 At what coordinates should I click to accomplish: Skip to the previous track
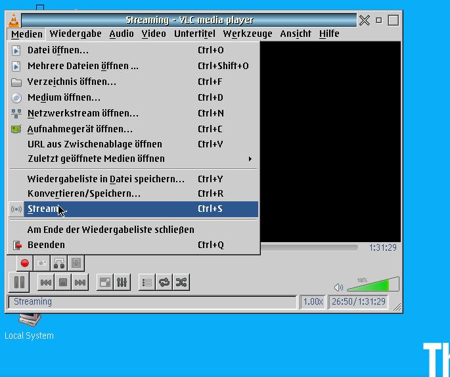[x=46, y=282]
